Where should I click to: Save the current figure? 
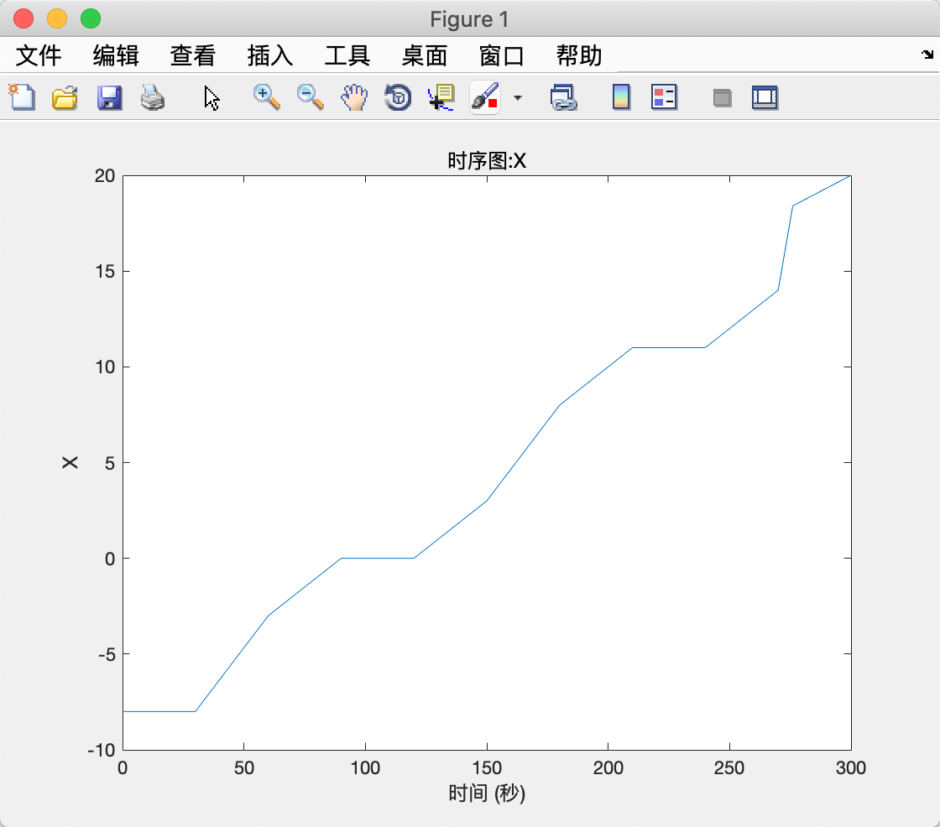coord(109,97)
